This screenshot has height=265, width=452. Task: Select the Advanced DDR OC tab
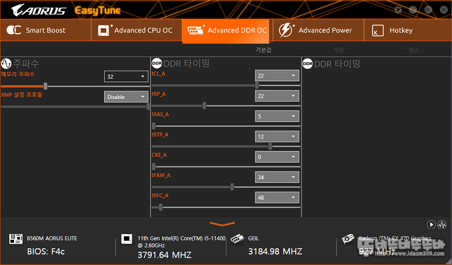click(x=225, y=31)
